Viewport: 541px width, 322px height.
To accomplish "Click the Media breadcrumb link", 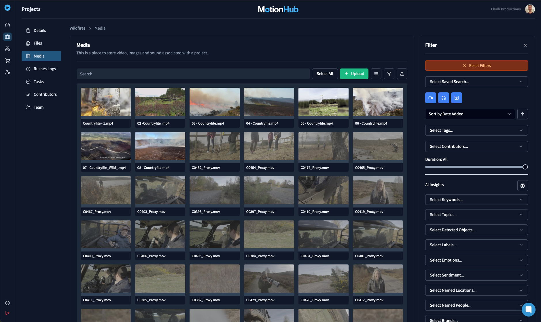I will 100,28.
